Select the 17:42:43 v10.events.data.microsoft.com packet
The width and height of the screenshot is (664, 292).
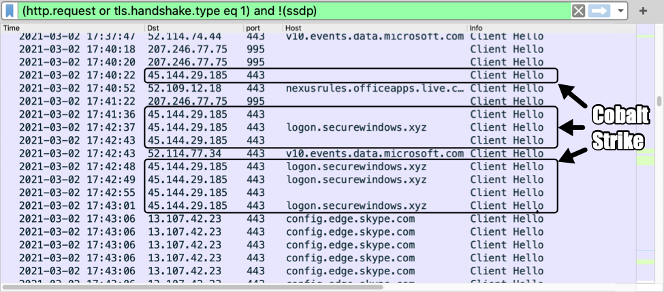tap(375, 154)
